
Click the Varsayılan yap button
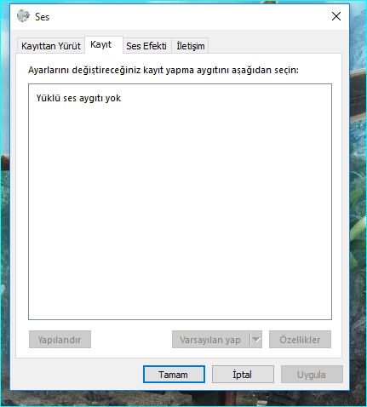tap(210, 339)
